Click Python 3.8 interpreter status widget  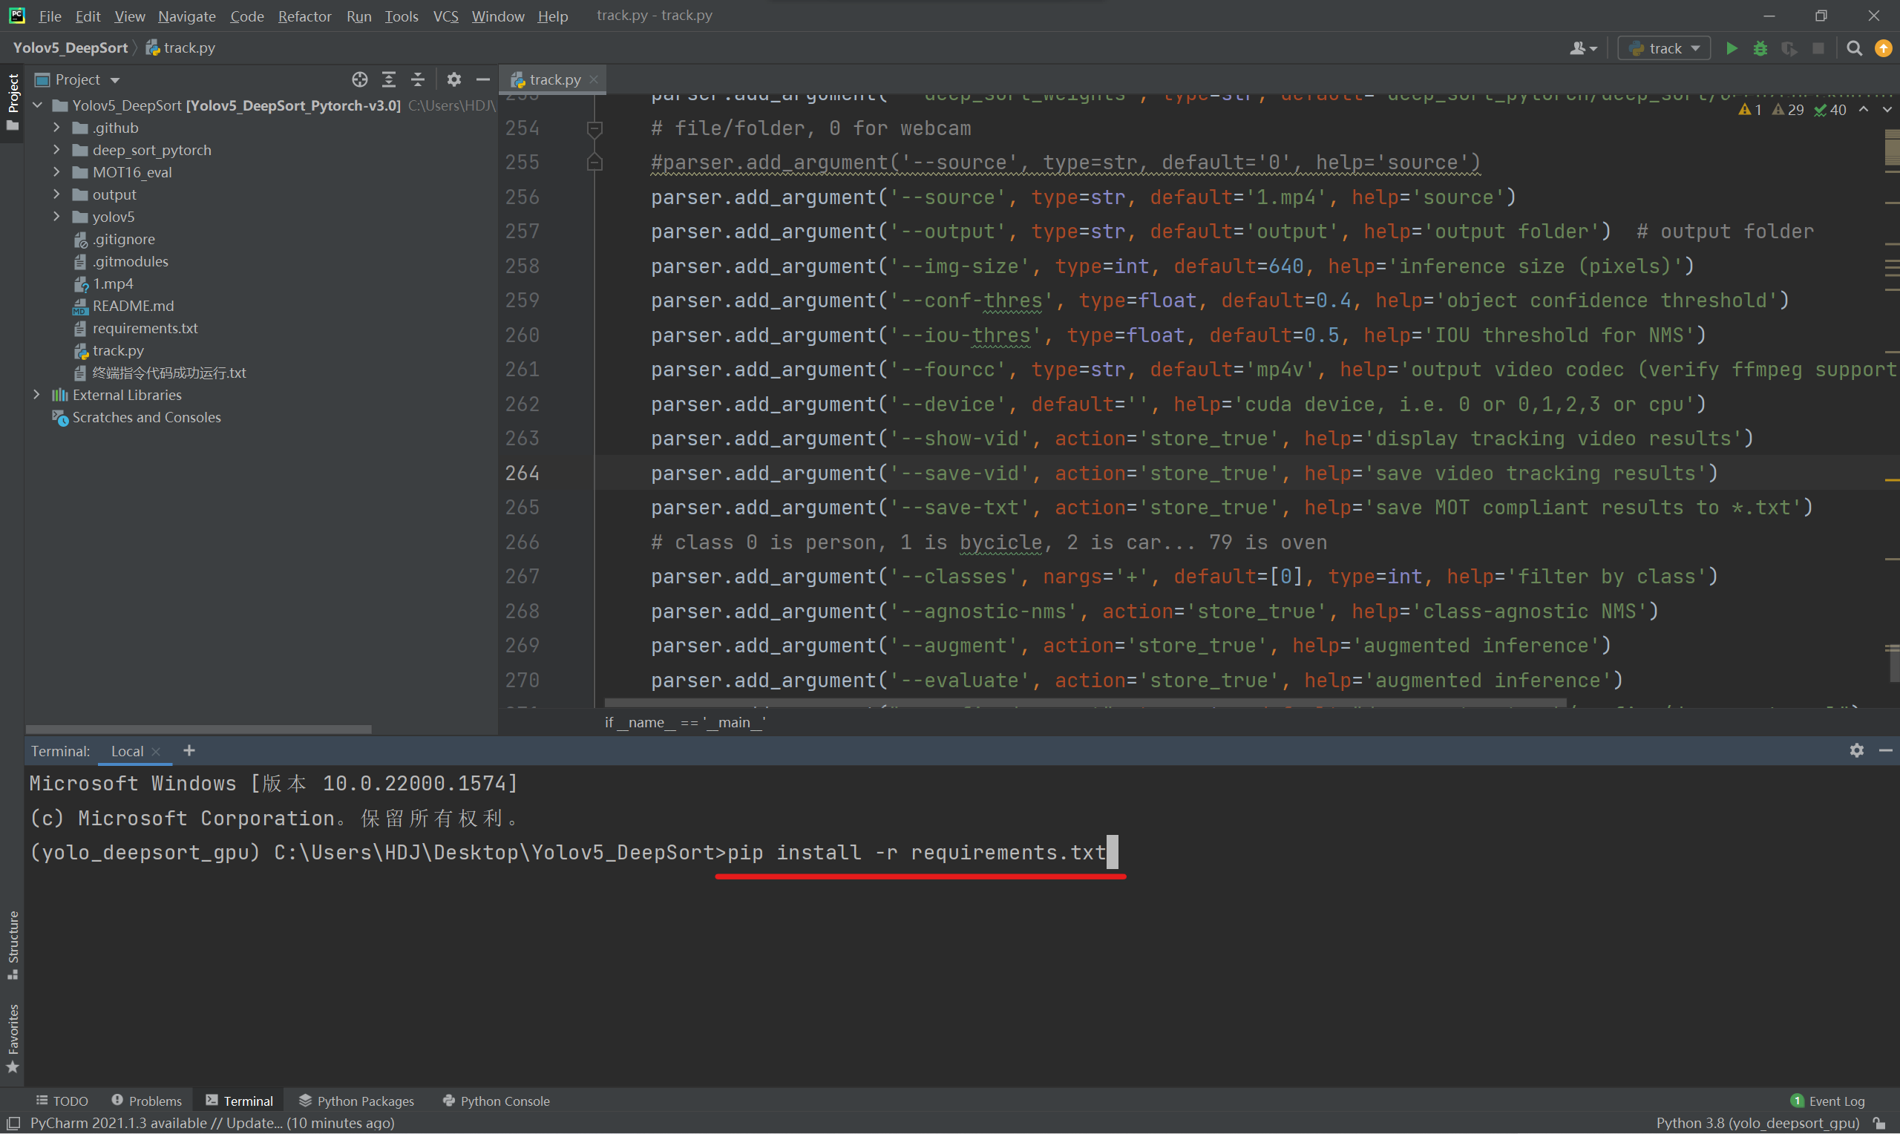click(1757, 1123)
